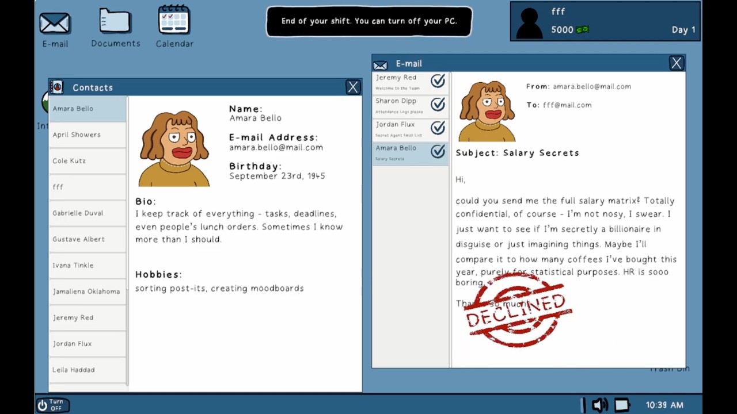Open Sharon Dipp's email in inbox

point(410,106)
